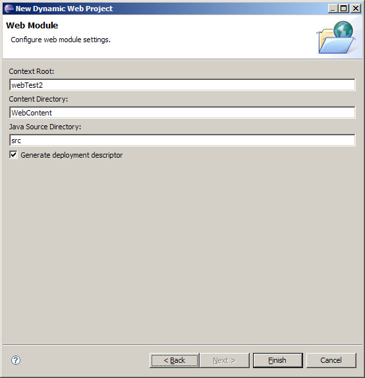Screen dimensions: 365x378
Task: Cancel the New Dynamic Web Project wizard
Action: [x=331, y=360]
